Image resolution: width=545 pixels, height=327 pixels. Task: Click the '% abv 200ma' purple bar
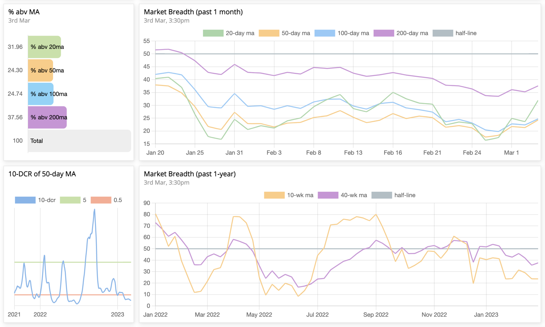click(x=47, y=117)
